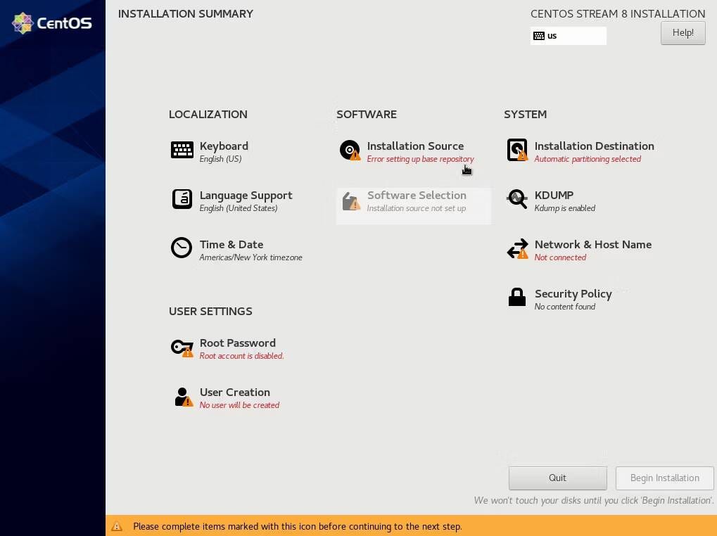
Task: Click the Installation Destination drive icon
Action: click(517, 149)
